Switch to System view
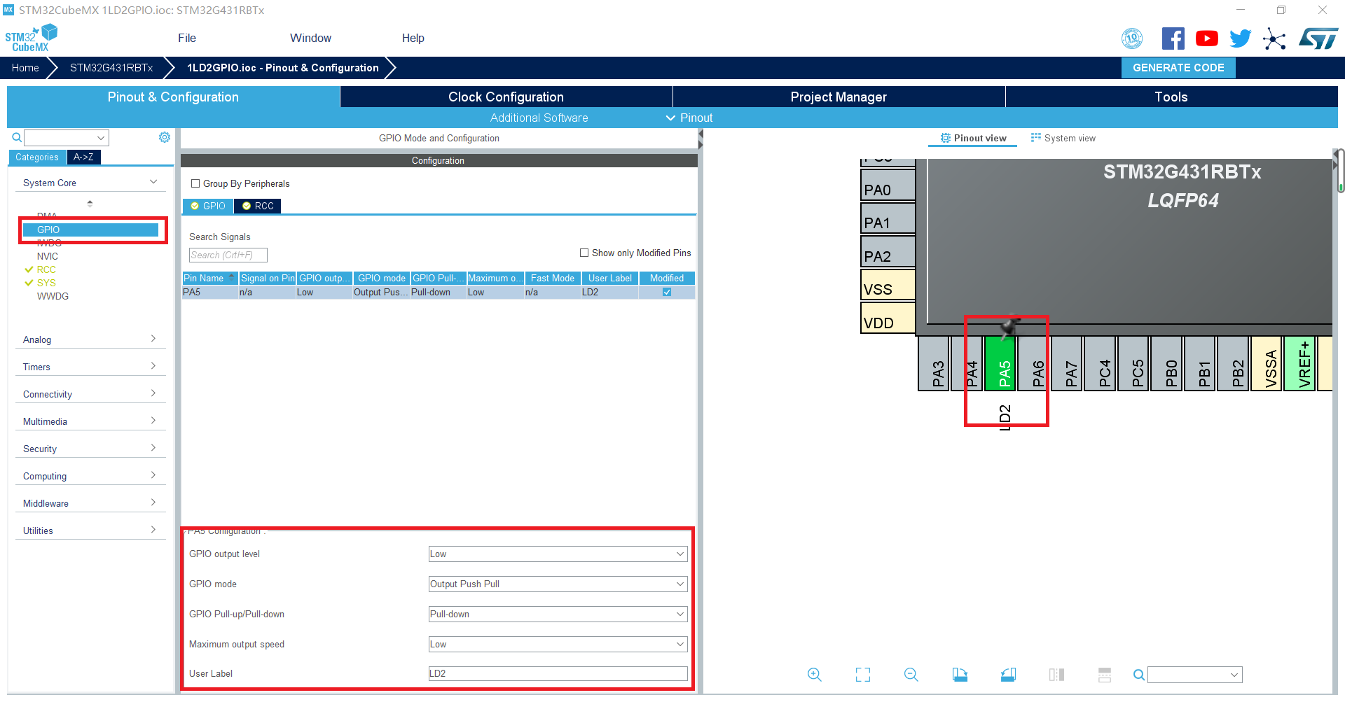 tap(1063, 138)
